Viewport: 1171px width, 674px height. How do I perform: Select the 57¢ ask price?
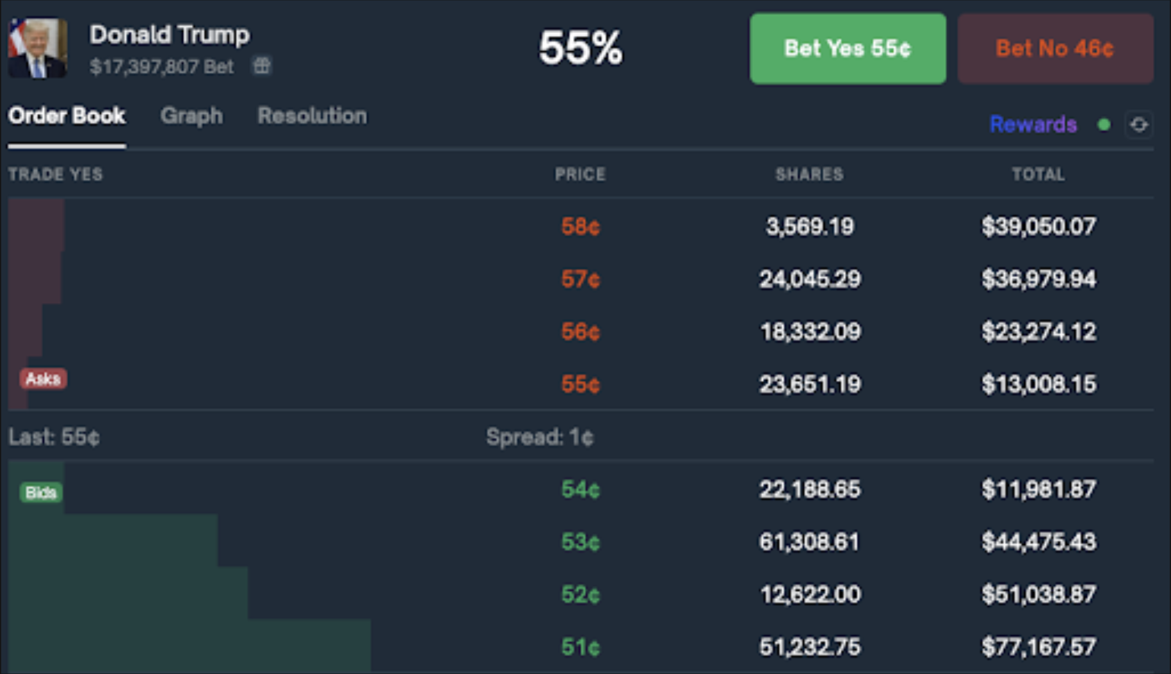(580, 279)
